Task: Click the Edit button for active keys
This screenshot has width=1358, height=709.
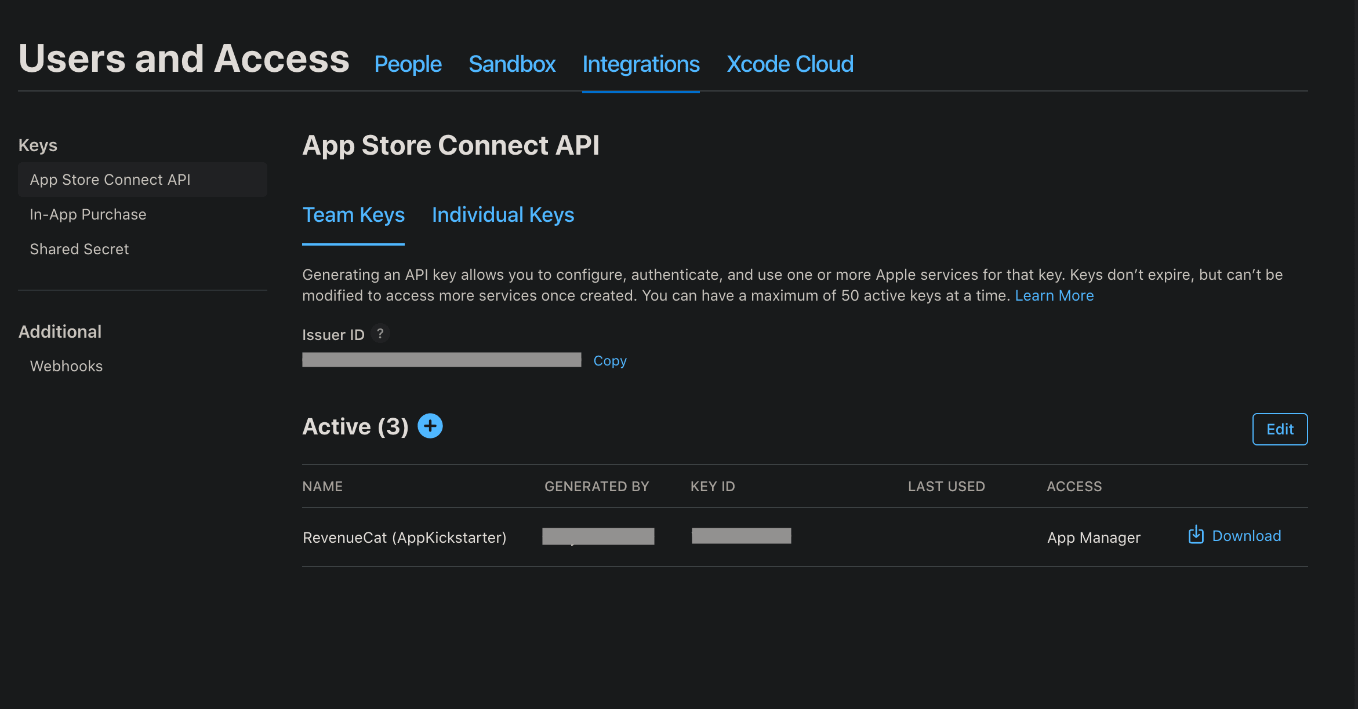Action: [1280, 429]
